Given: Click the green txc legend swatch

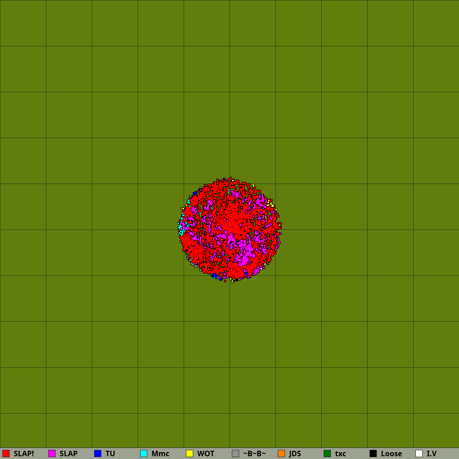Looking at the screenshot, I should click(x=327, y=453).
